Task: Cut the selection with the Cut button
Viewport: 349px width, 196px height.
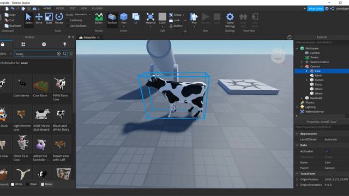Action: (9, 20)
